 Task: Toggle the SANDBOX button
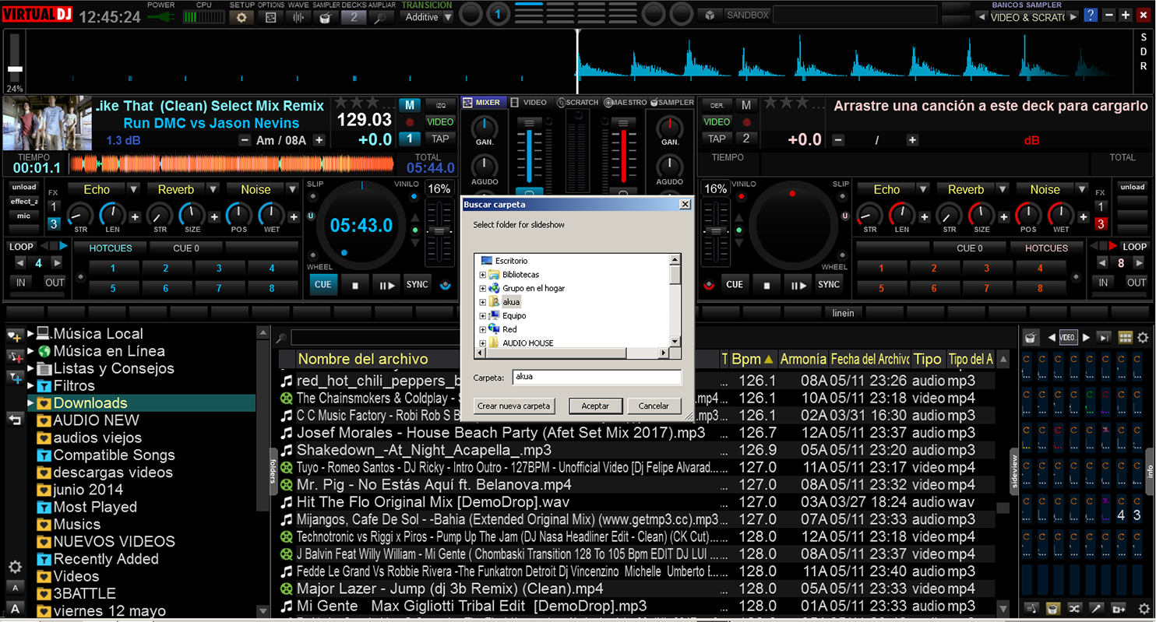[748, 15]
